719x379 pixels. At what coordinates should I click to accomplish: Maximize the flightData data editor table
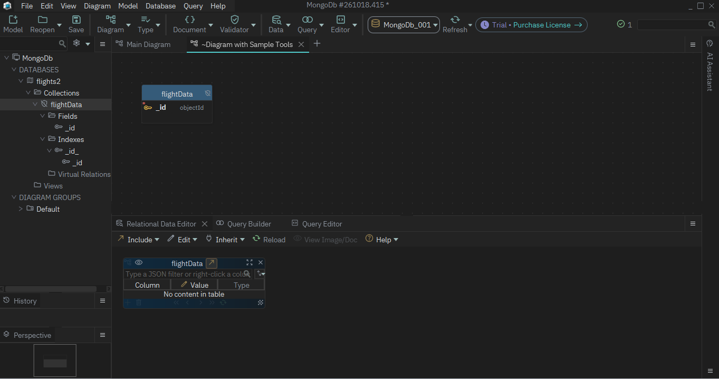coord(250,262)
